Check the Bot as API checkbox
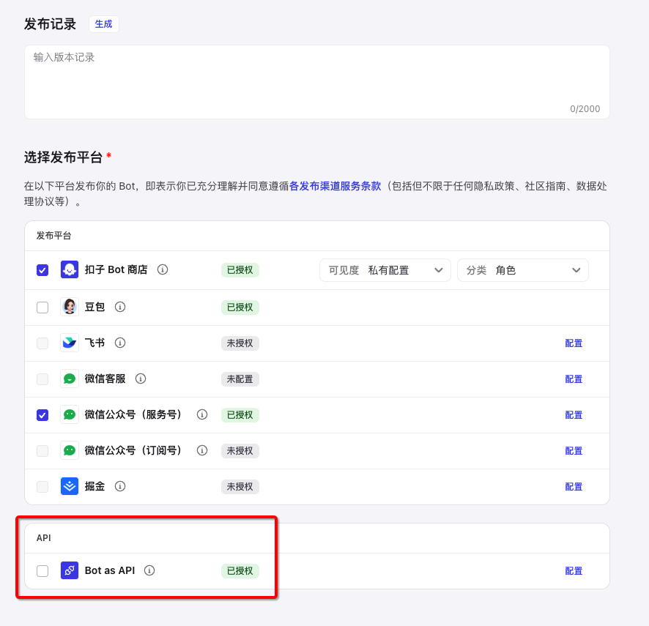 click(x=42, y=571)
